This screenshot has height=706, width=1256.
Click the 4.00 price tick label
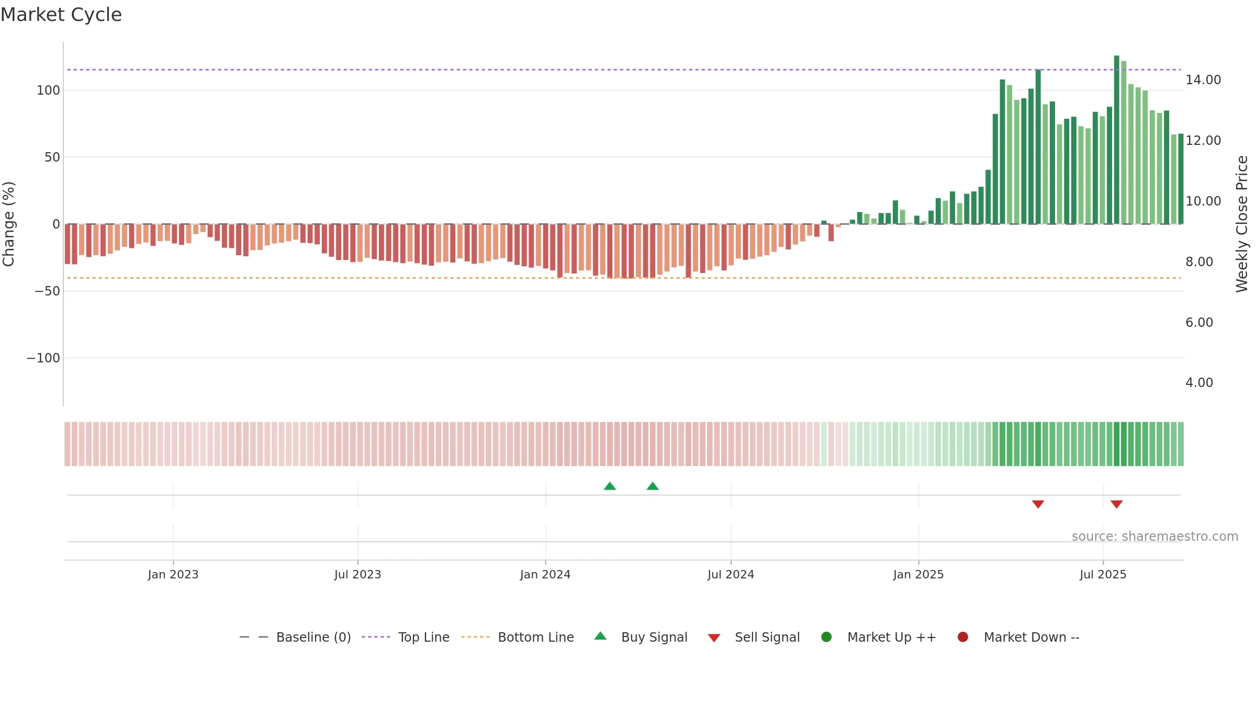pos(1199,383)
